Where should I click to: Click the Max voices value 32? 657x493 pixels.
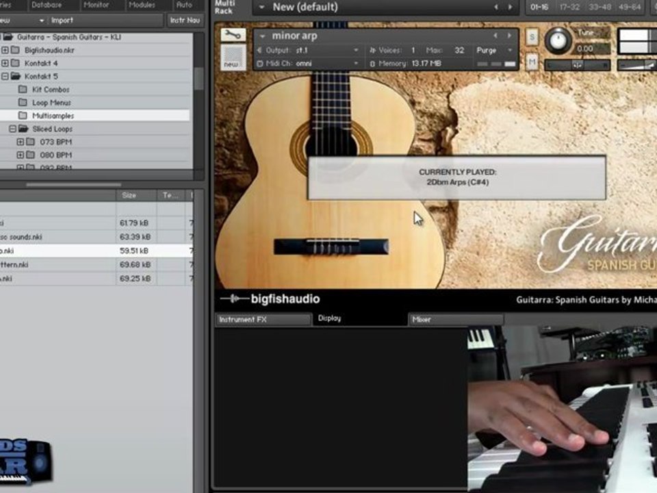(x=459, y=50)
